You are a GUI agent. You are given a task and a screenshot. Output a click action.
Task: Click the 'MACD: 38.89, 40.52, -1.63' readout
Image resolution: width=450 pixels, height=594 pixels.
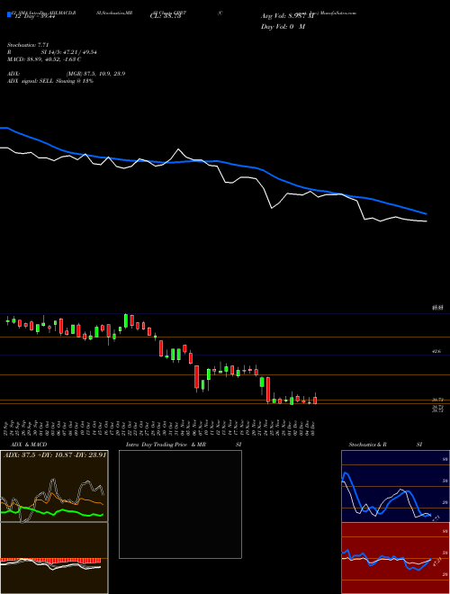41,59
